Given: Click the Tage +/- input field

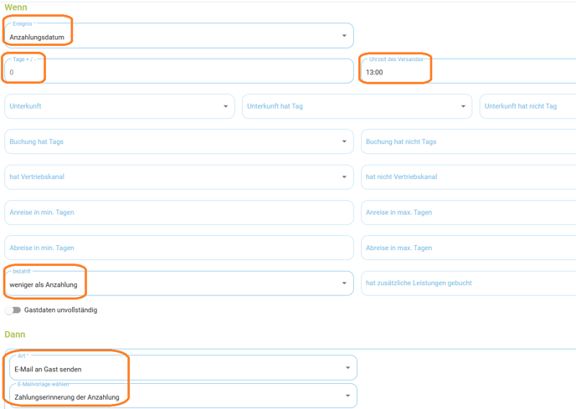Looking at the screenshot, I should point(179,71).
